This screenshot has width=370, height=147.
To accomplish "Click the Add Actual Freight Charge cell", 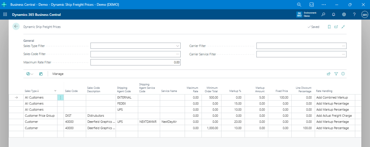I will 335,116.
